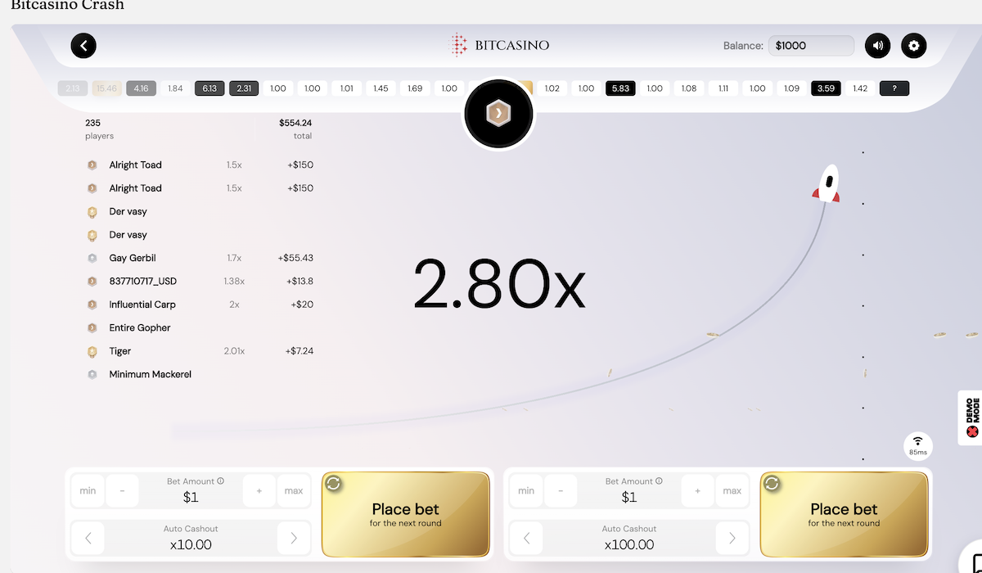Click "+" to raise the bet amount
Viewport: 982px width, 573px height.
click(259, 490)
